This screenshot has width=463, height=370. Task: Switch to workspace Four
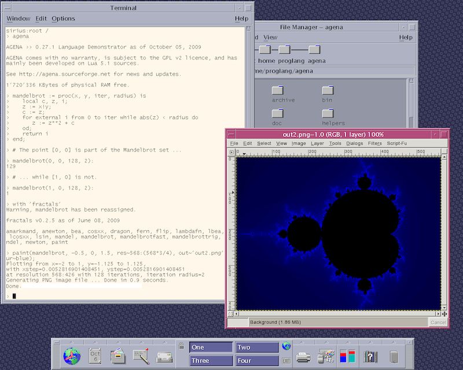point(257,361)
